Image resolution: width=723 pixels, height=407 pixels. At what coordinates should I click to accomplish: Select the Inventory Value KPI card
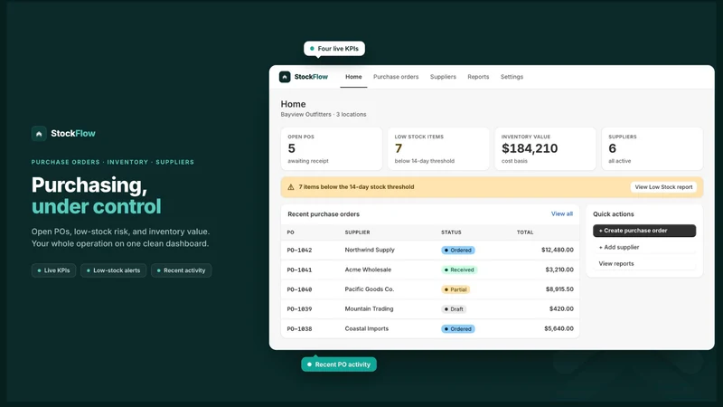(545, 148)
